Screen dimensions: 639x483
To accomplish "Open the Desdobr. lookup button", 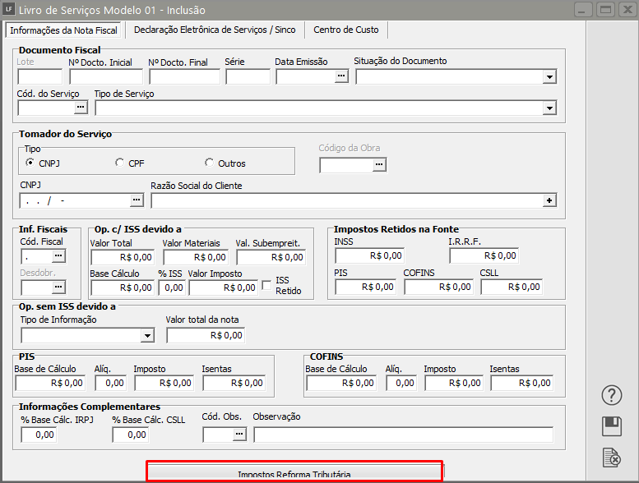I will tap(58, 287).
